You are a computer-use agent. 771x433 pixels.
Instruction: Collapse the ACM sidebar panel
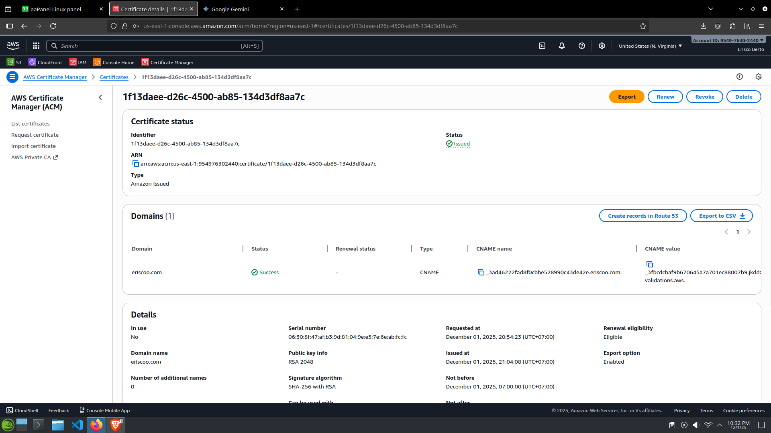[x=100, y=97]
